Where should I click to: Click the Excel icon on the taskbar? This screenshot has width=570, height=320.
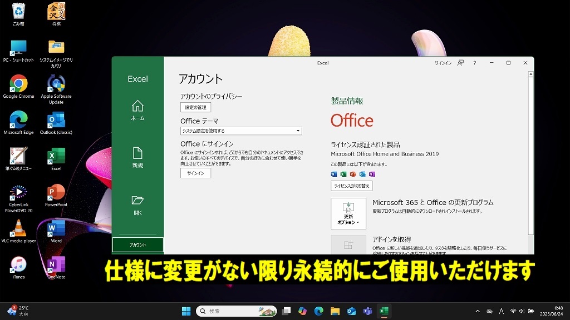384,311
